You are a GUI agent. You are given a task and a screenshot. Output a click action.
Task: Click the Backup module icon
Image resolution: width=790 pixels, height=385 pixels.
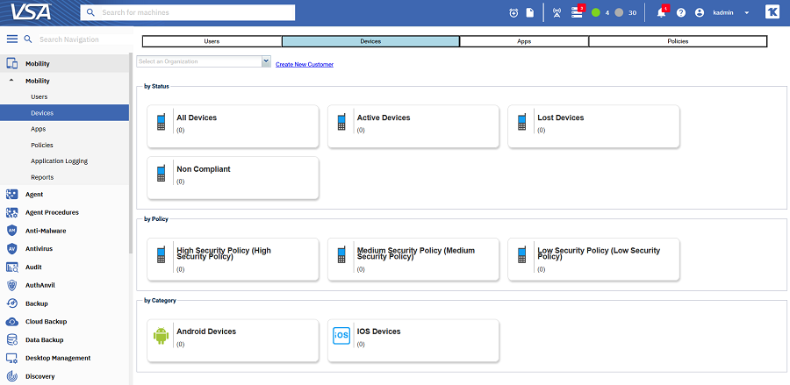12,303
